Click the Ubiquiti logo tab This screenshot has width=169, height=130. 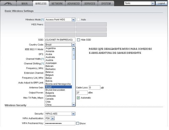click(x=8, y=3)
